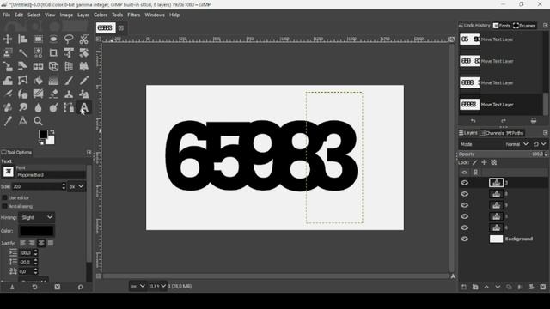Viewport: 550px width, 309px height.
Task: Select the Paths tool
Action: (69, 107)
